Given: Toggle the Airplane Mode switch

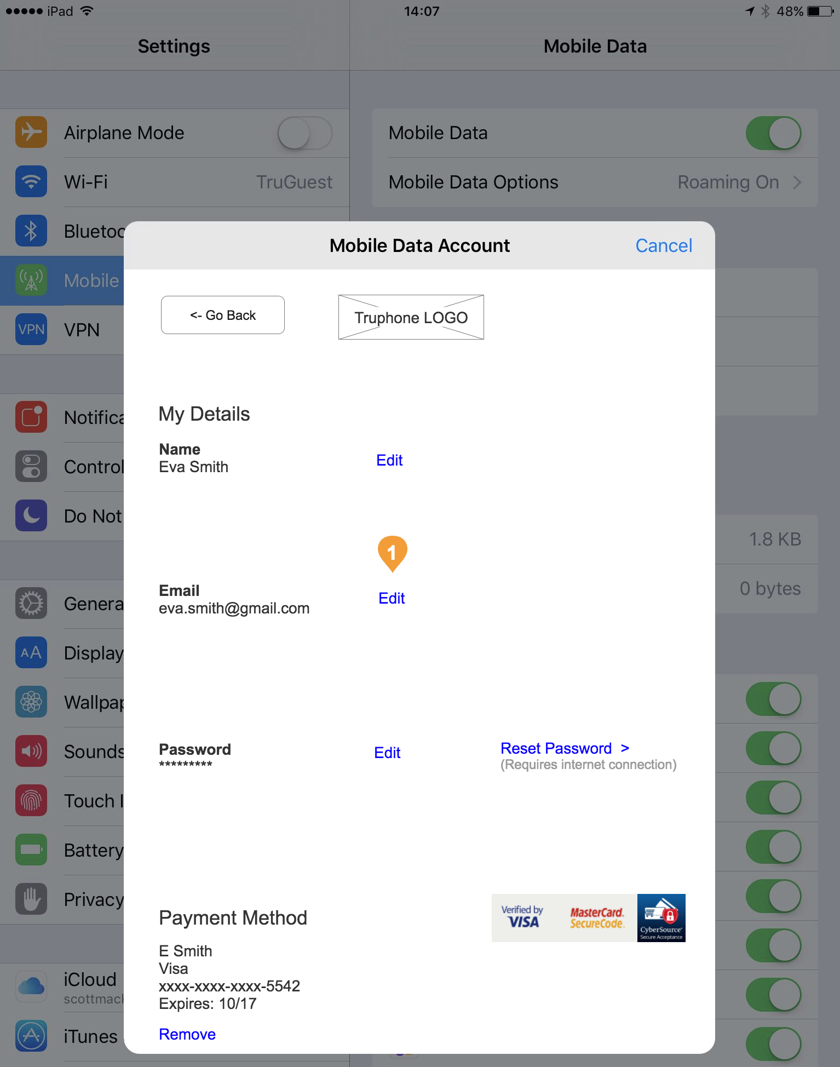Looking at the screenshot, I should point(304,133).
